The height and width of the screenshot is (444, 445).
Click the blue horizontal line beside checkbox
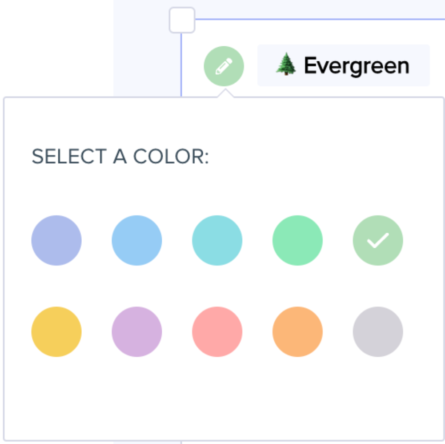[311, 20]
